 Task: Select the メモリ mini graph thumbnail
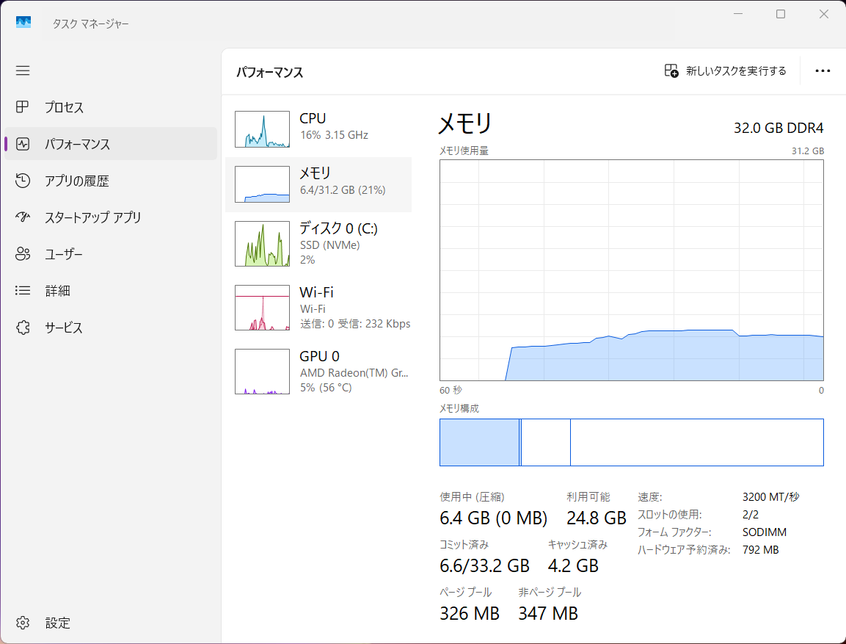(262, 184)
